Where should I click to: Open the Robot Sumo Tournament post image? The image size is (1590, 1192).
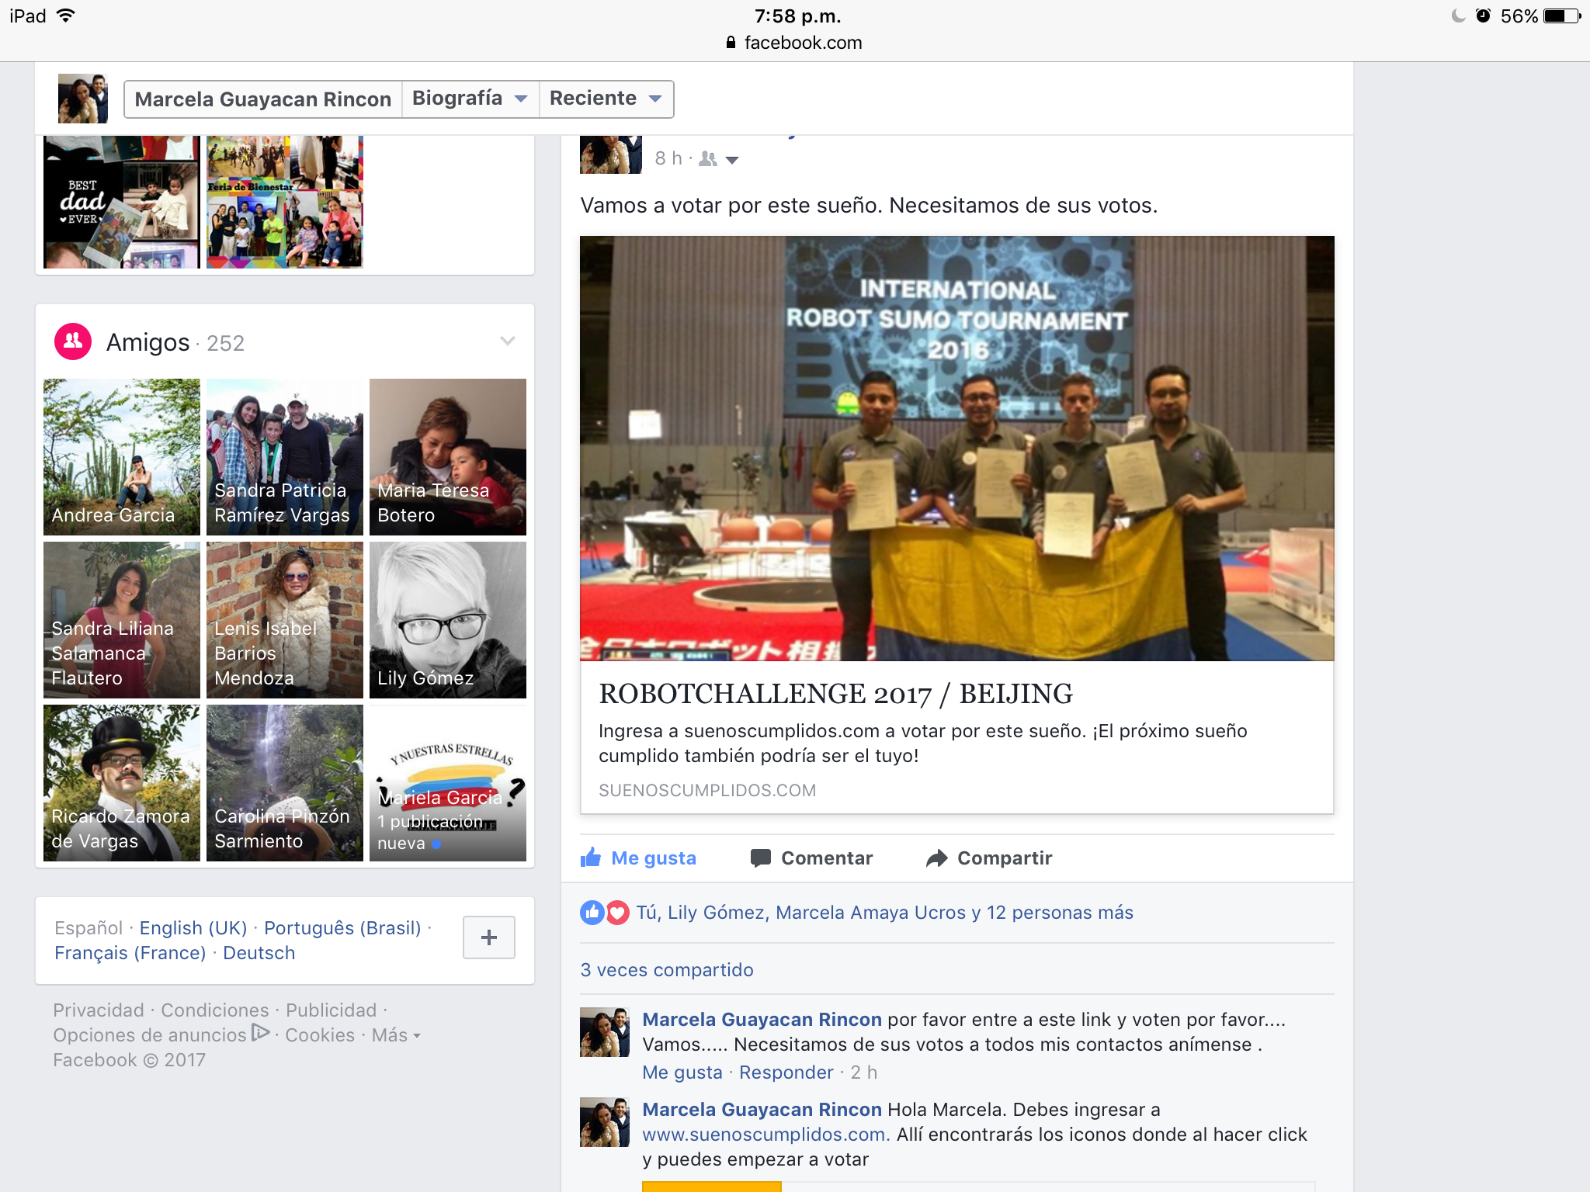click(956, 448)
